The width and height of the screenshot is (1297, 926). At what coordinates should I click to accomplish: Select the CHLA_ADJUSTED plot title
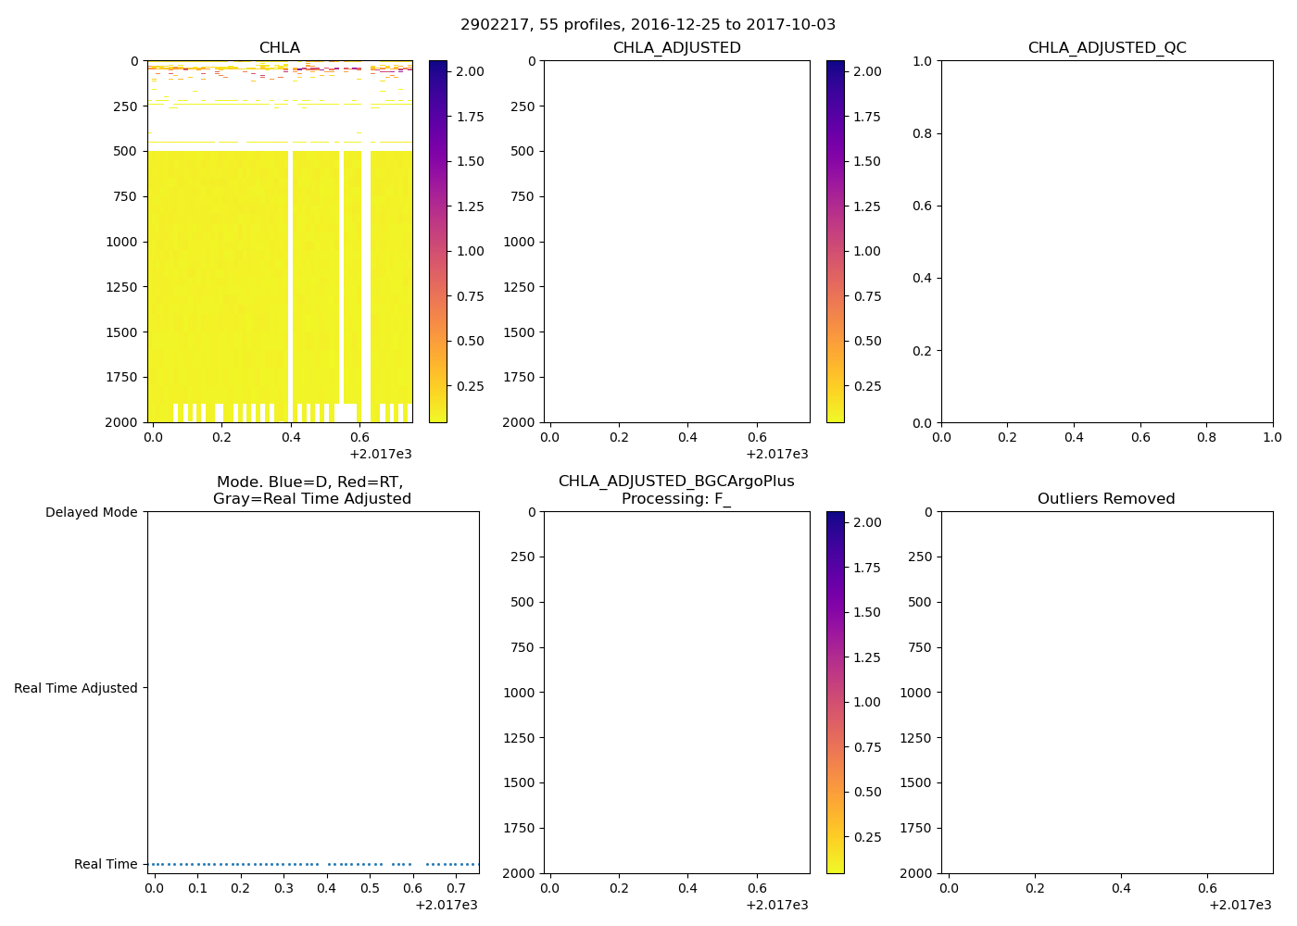[x=676, y=48]
